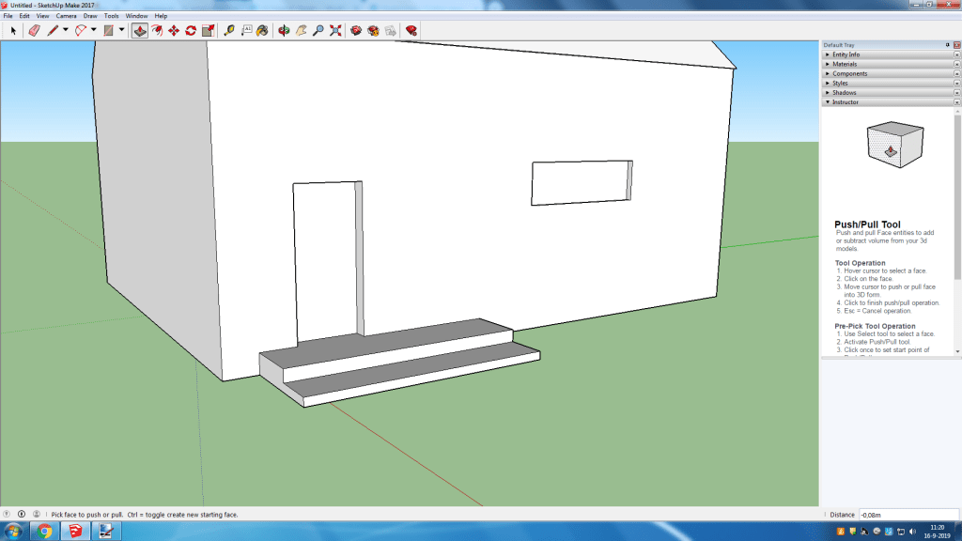
Task: Click the Distance measurement input box
Action: point(908,515)
